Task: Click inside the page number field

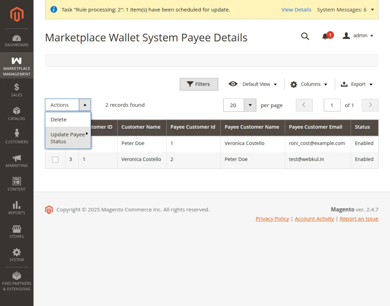Action: coord(331,105)
